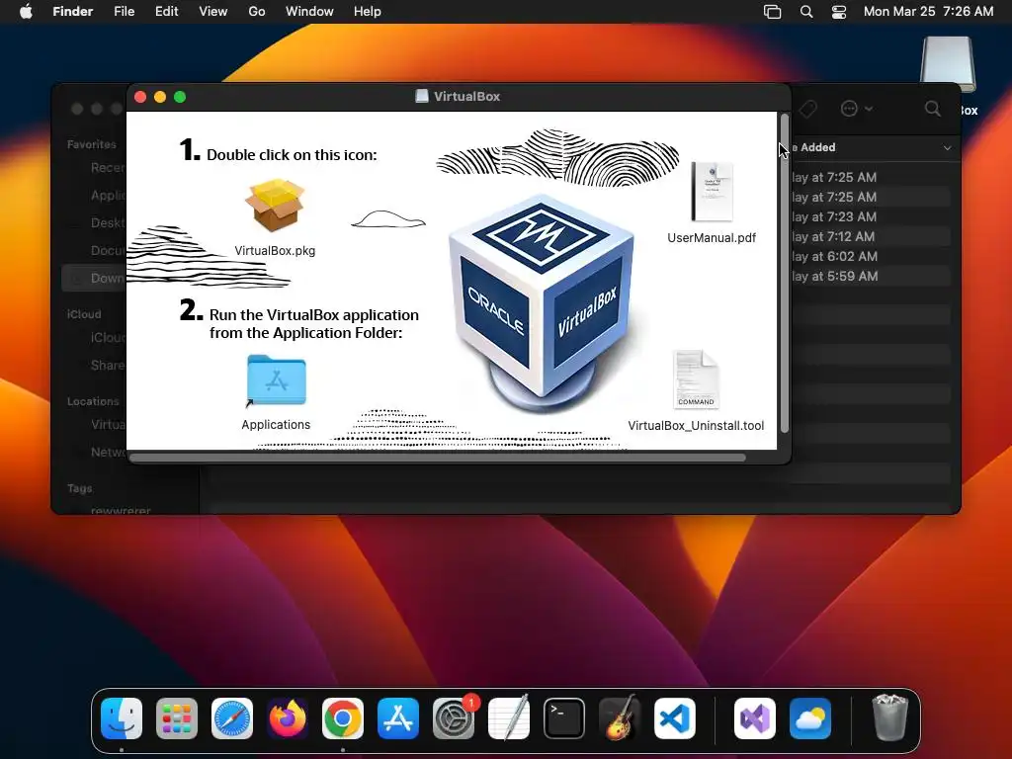Open the App Store from the Dock

[398, 718]
